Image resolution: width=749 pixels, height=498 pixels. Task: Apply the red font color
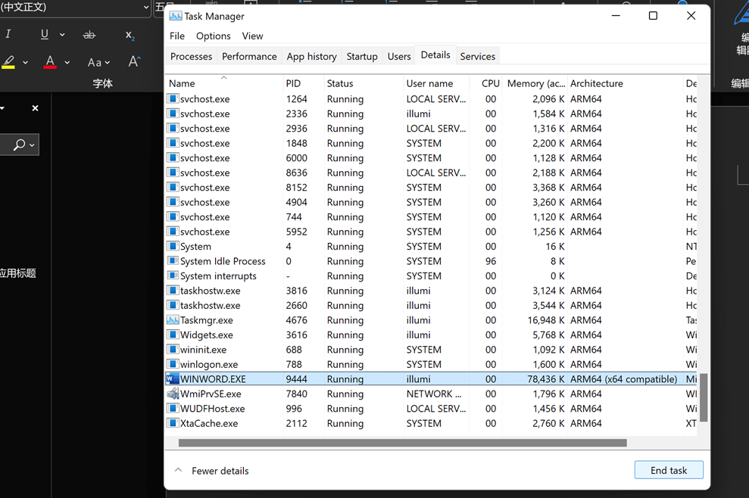(x=50, y=62)
